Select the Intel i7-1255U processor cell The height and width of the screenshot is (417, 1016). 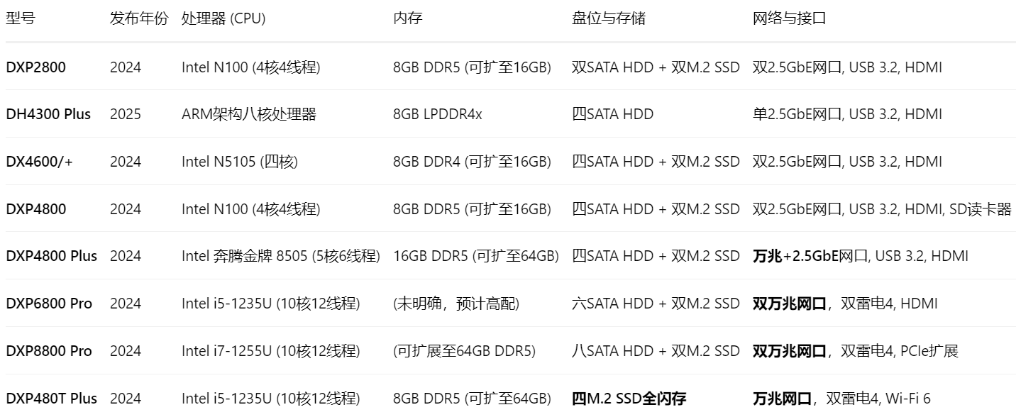(x=270, y=351)
